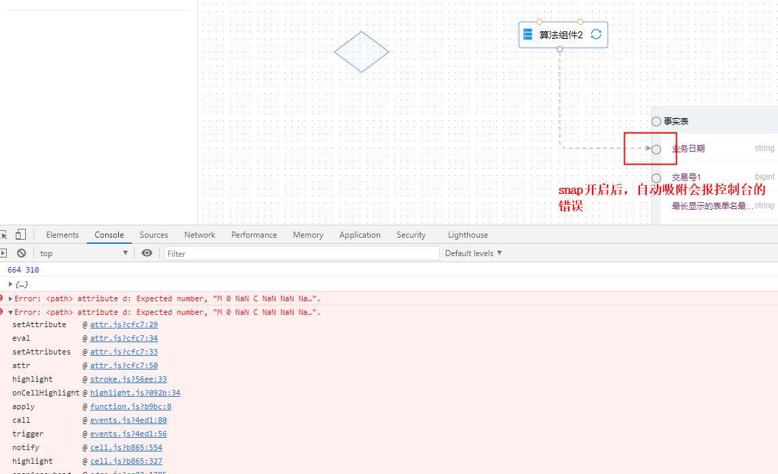
Task: Click the blue table icon on 算法组件2 node
Action: coord(528,34)
